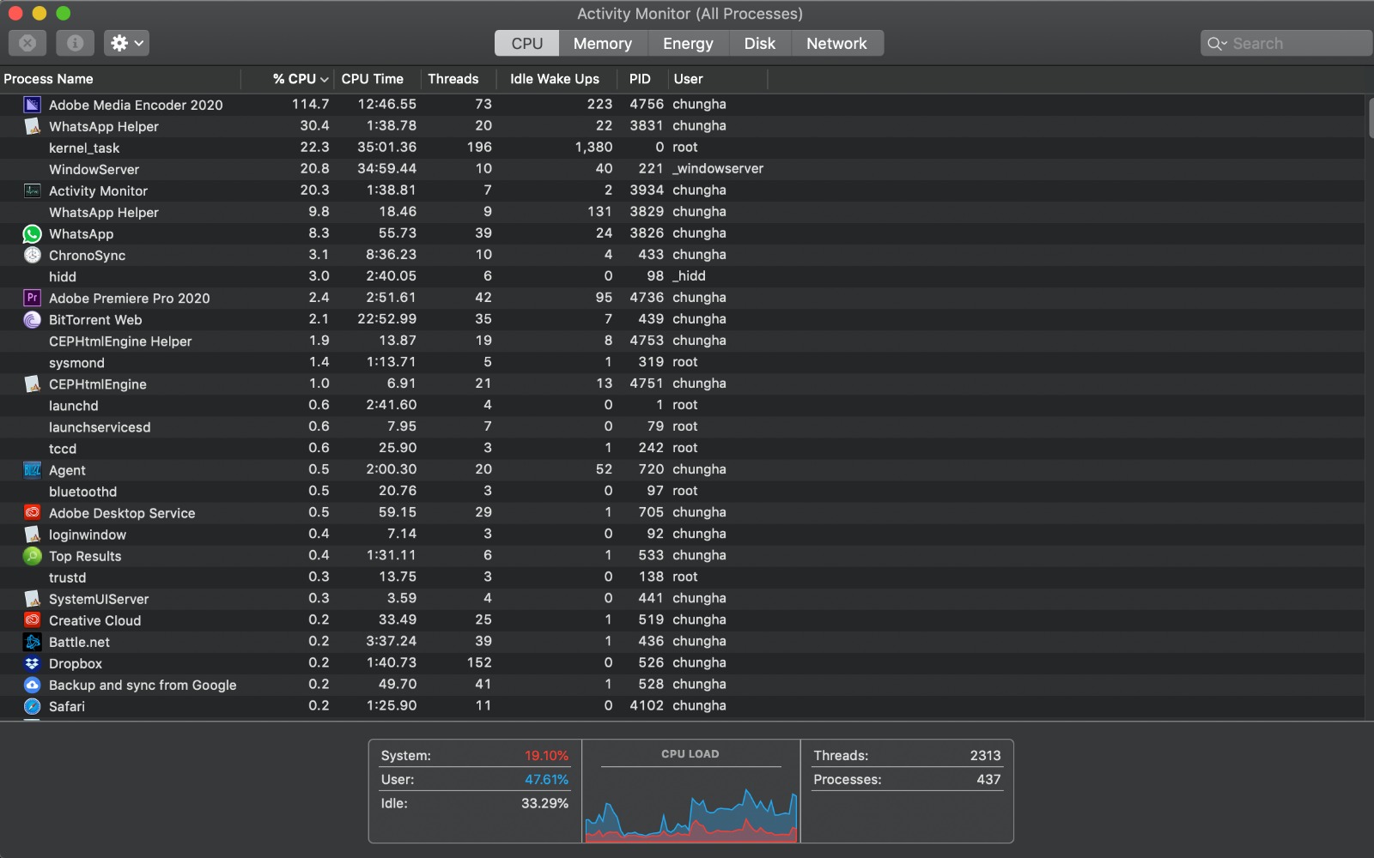1374x858 pixels.
Task: Sort by Threads column header
Action: 458,79
